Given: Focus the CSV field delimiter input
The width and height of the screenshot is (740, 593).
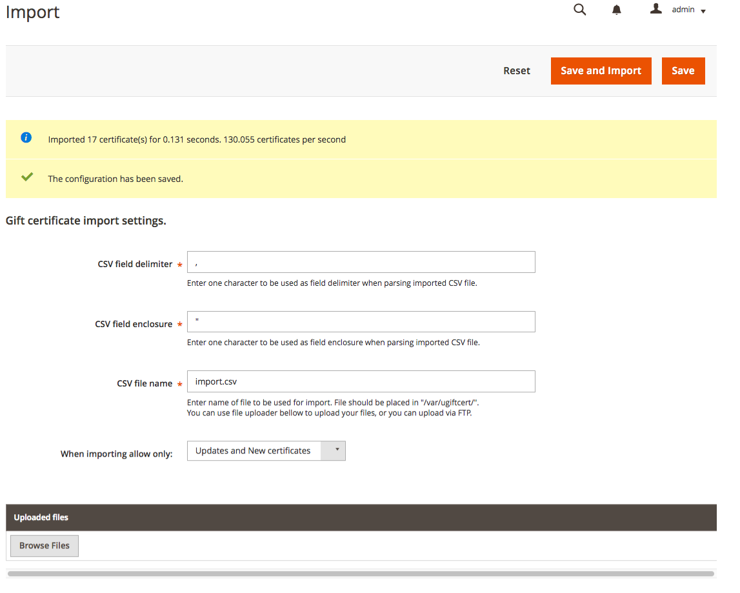Looking at the screenshot, I should click(361, 262).
